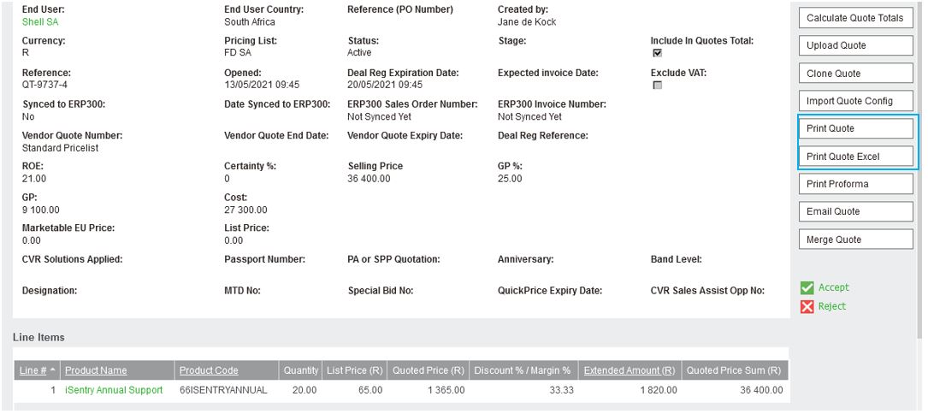Click the green Accept checkmark icon

[x=807, y=288]
